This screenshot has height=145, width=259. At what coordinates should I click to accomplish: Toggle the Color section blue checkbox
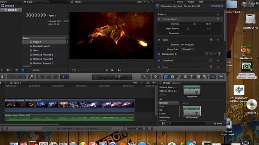click(x=159, y=40)
